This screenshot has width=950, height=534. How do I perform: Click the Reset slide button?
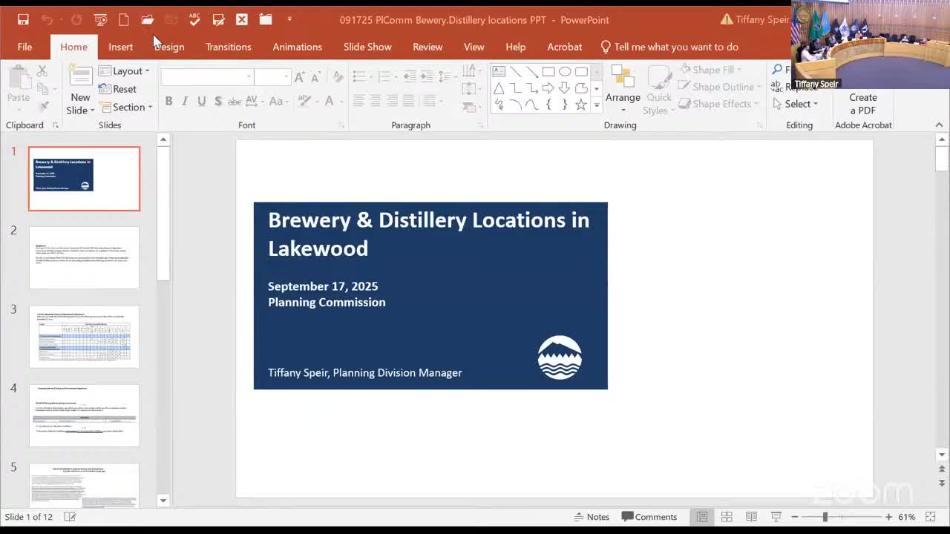[x=118, y=89]
